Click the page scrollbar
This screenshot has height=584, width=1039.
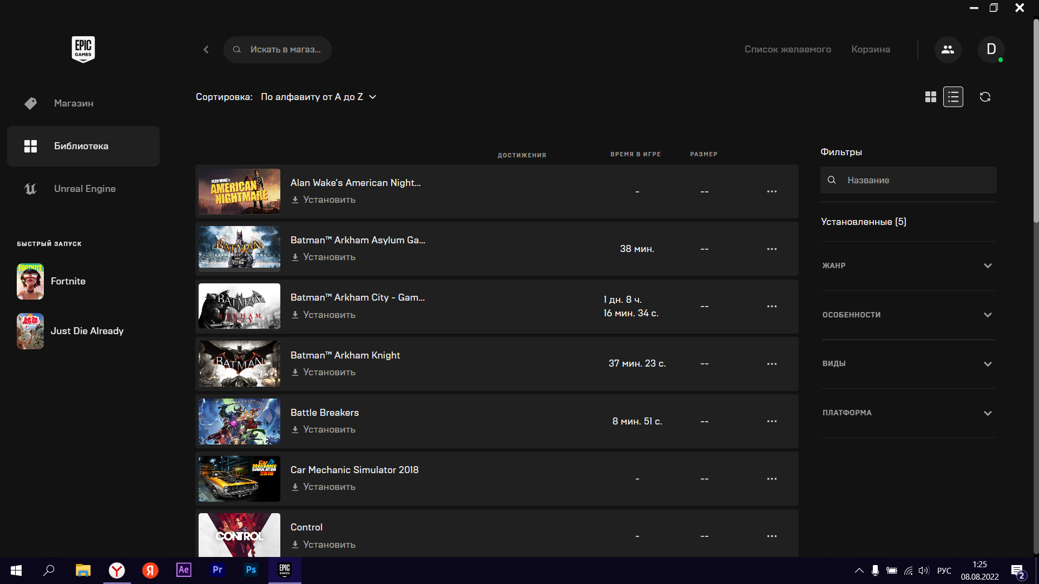[x=1036, y=122]
